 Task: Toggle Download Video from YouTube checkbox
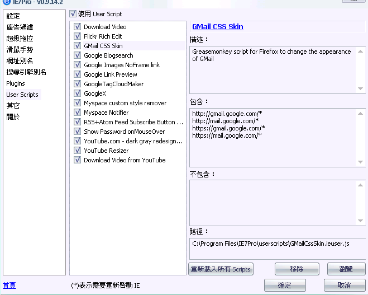77,160
